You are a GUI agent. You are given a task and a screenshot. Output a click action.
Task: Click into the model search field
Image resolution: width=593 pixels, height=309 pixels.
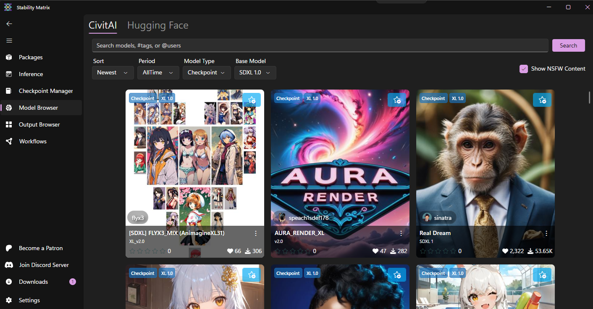[x=319, y=45]
